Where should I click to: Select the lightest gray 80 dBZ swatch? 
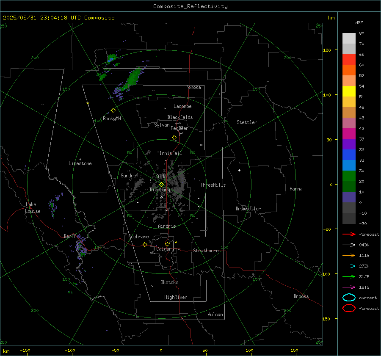[349, 39]
